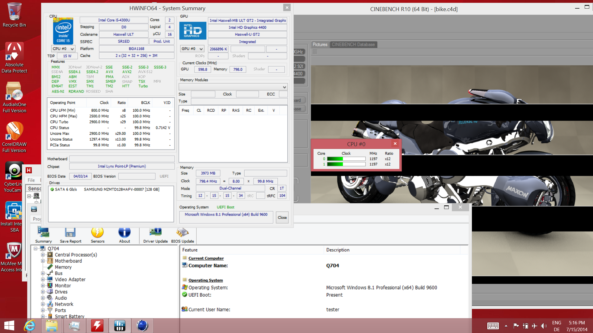Open the Summary toolbar icon in HWiNFO
Image resolution: width=593 pixels, height=333 pixels.
click(43, 235)
